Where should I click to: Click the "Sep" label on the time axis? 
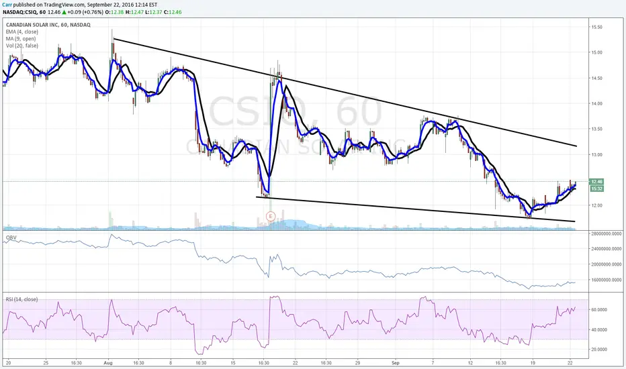click(396, 363)
